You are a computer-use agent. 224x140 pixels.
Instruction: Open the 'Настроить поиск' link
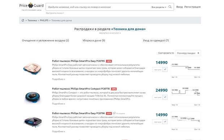(55, 13)
